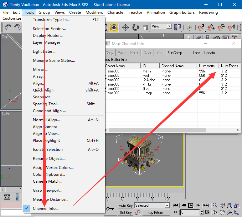Viewport: 242px width, 217px height.
Task: Click the Maximize Viewport Toggle icon
Action: click(x=237, y=212)
